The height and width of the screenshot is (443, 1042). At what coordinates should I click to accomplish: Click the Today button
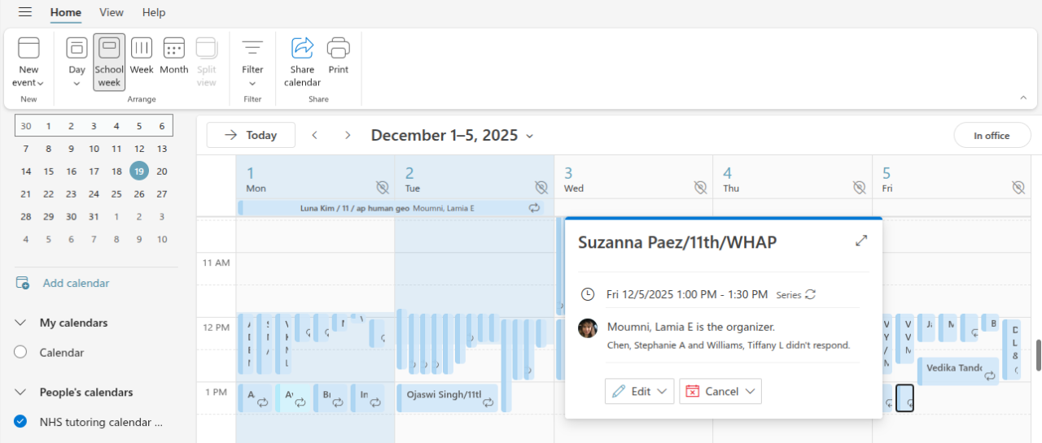coord(251,135)
